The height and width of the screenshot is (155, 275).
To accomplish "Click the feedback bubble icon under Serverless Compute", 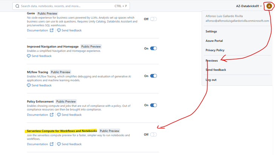I will 58,144.
